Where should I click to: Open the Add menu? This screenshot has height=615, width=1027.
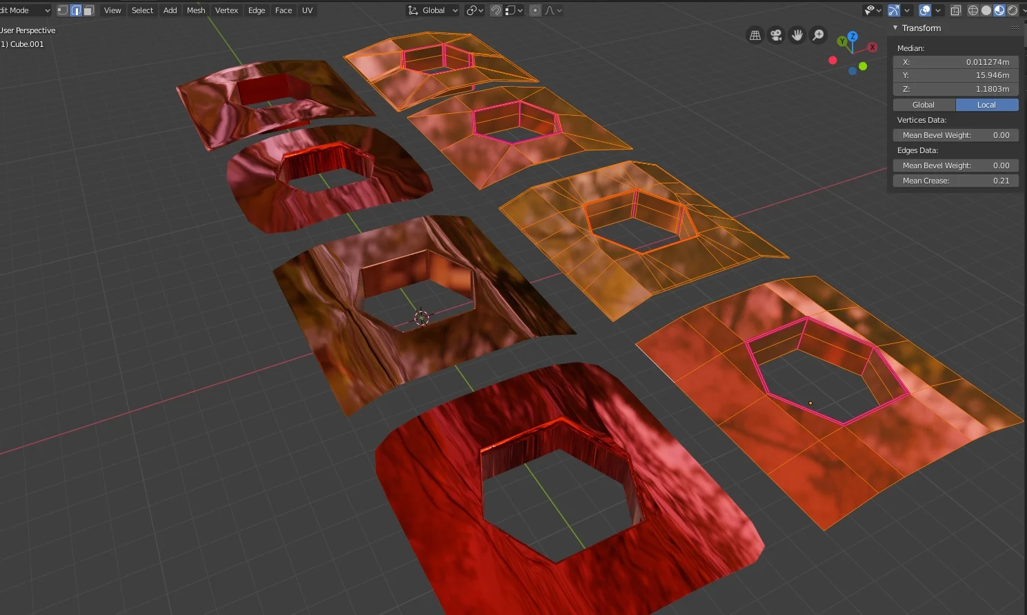pyautogui.click(x=170, y=10)
